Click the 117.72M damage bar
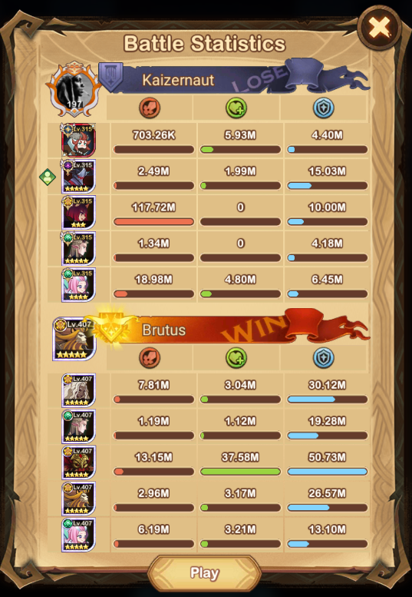This screenshot has height=597, width=412. (x=154, y=221)
